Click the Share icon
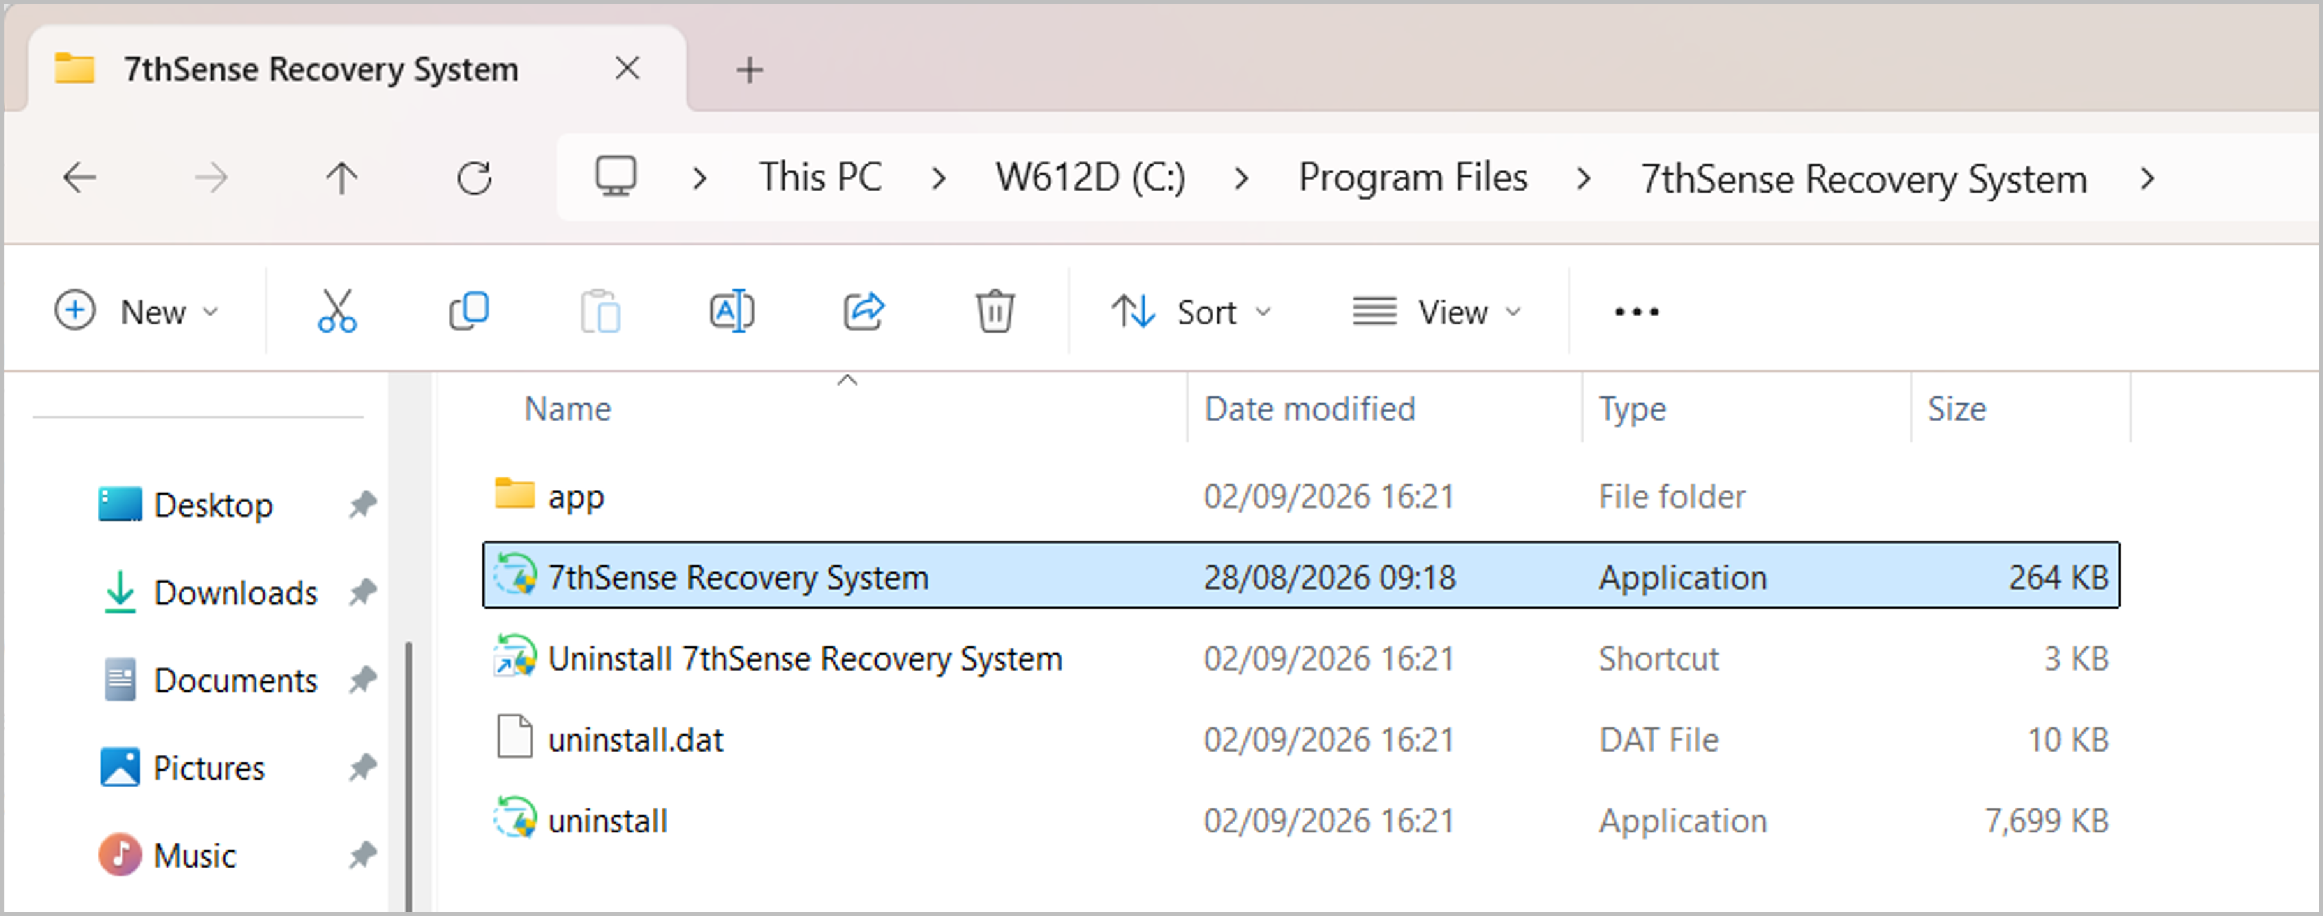This screenshot has height=916, width=2323. click(x=864, y=312)
